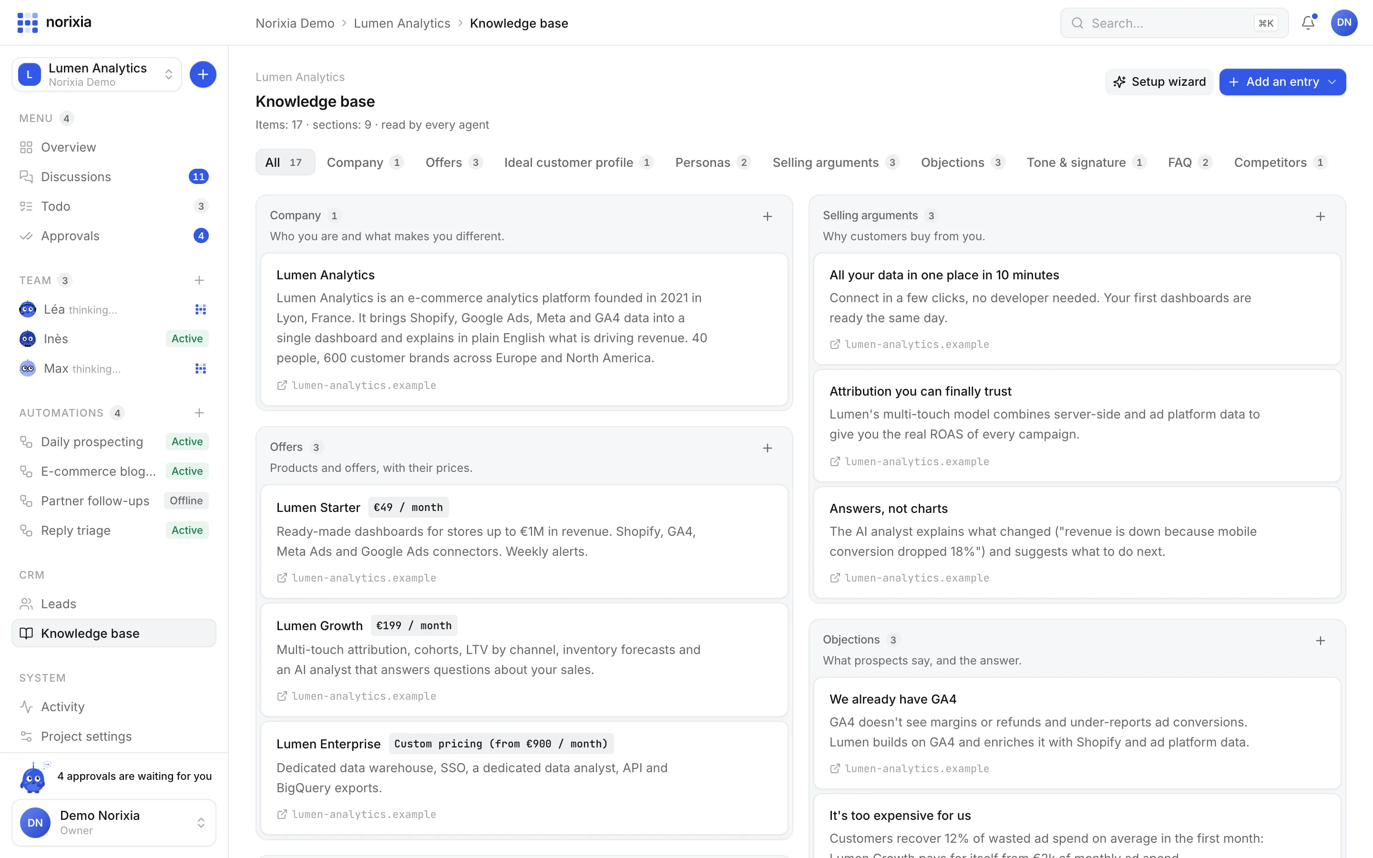Open Project settings in sidebar

tap(113, 736)
